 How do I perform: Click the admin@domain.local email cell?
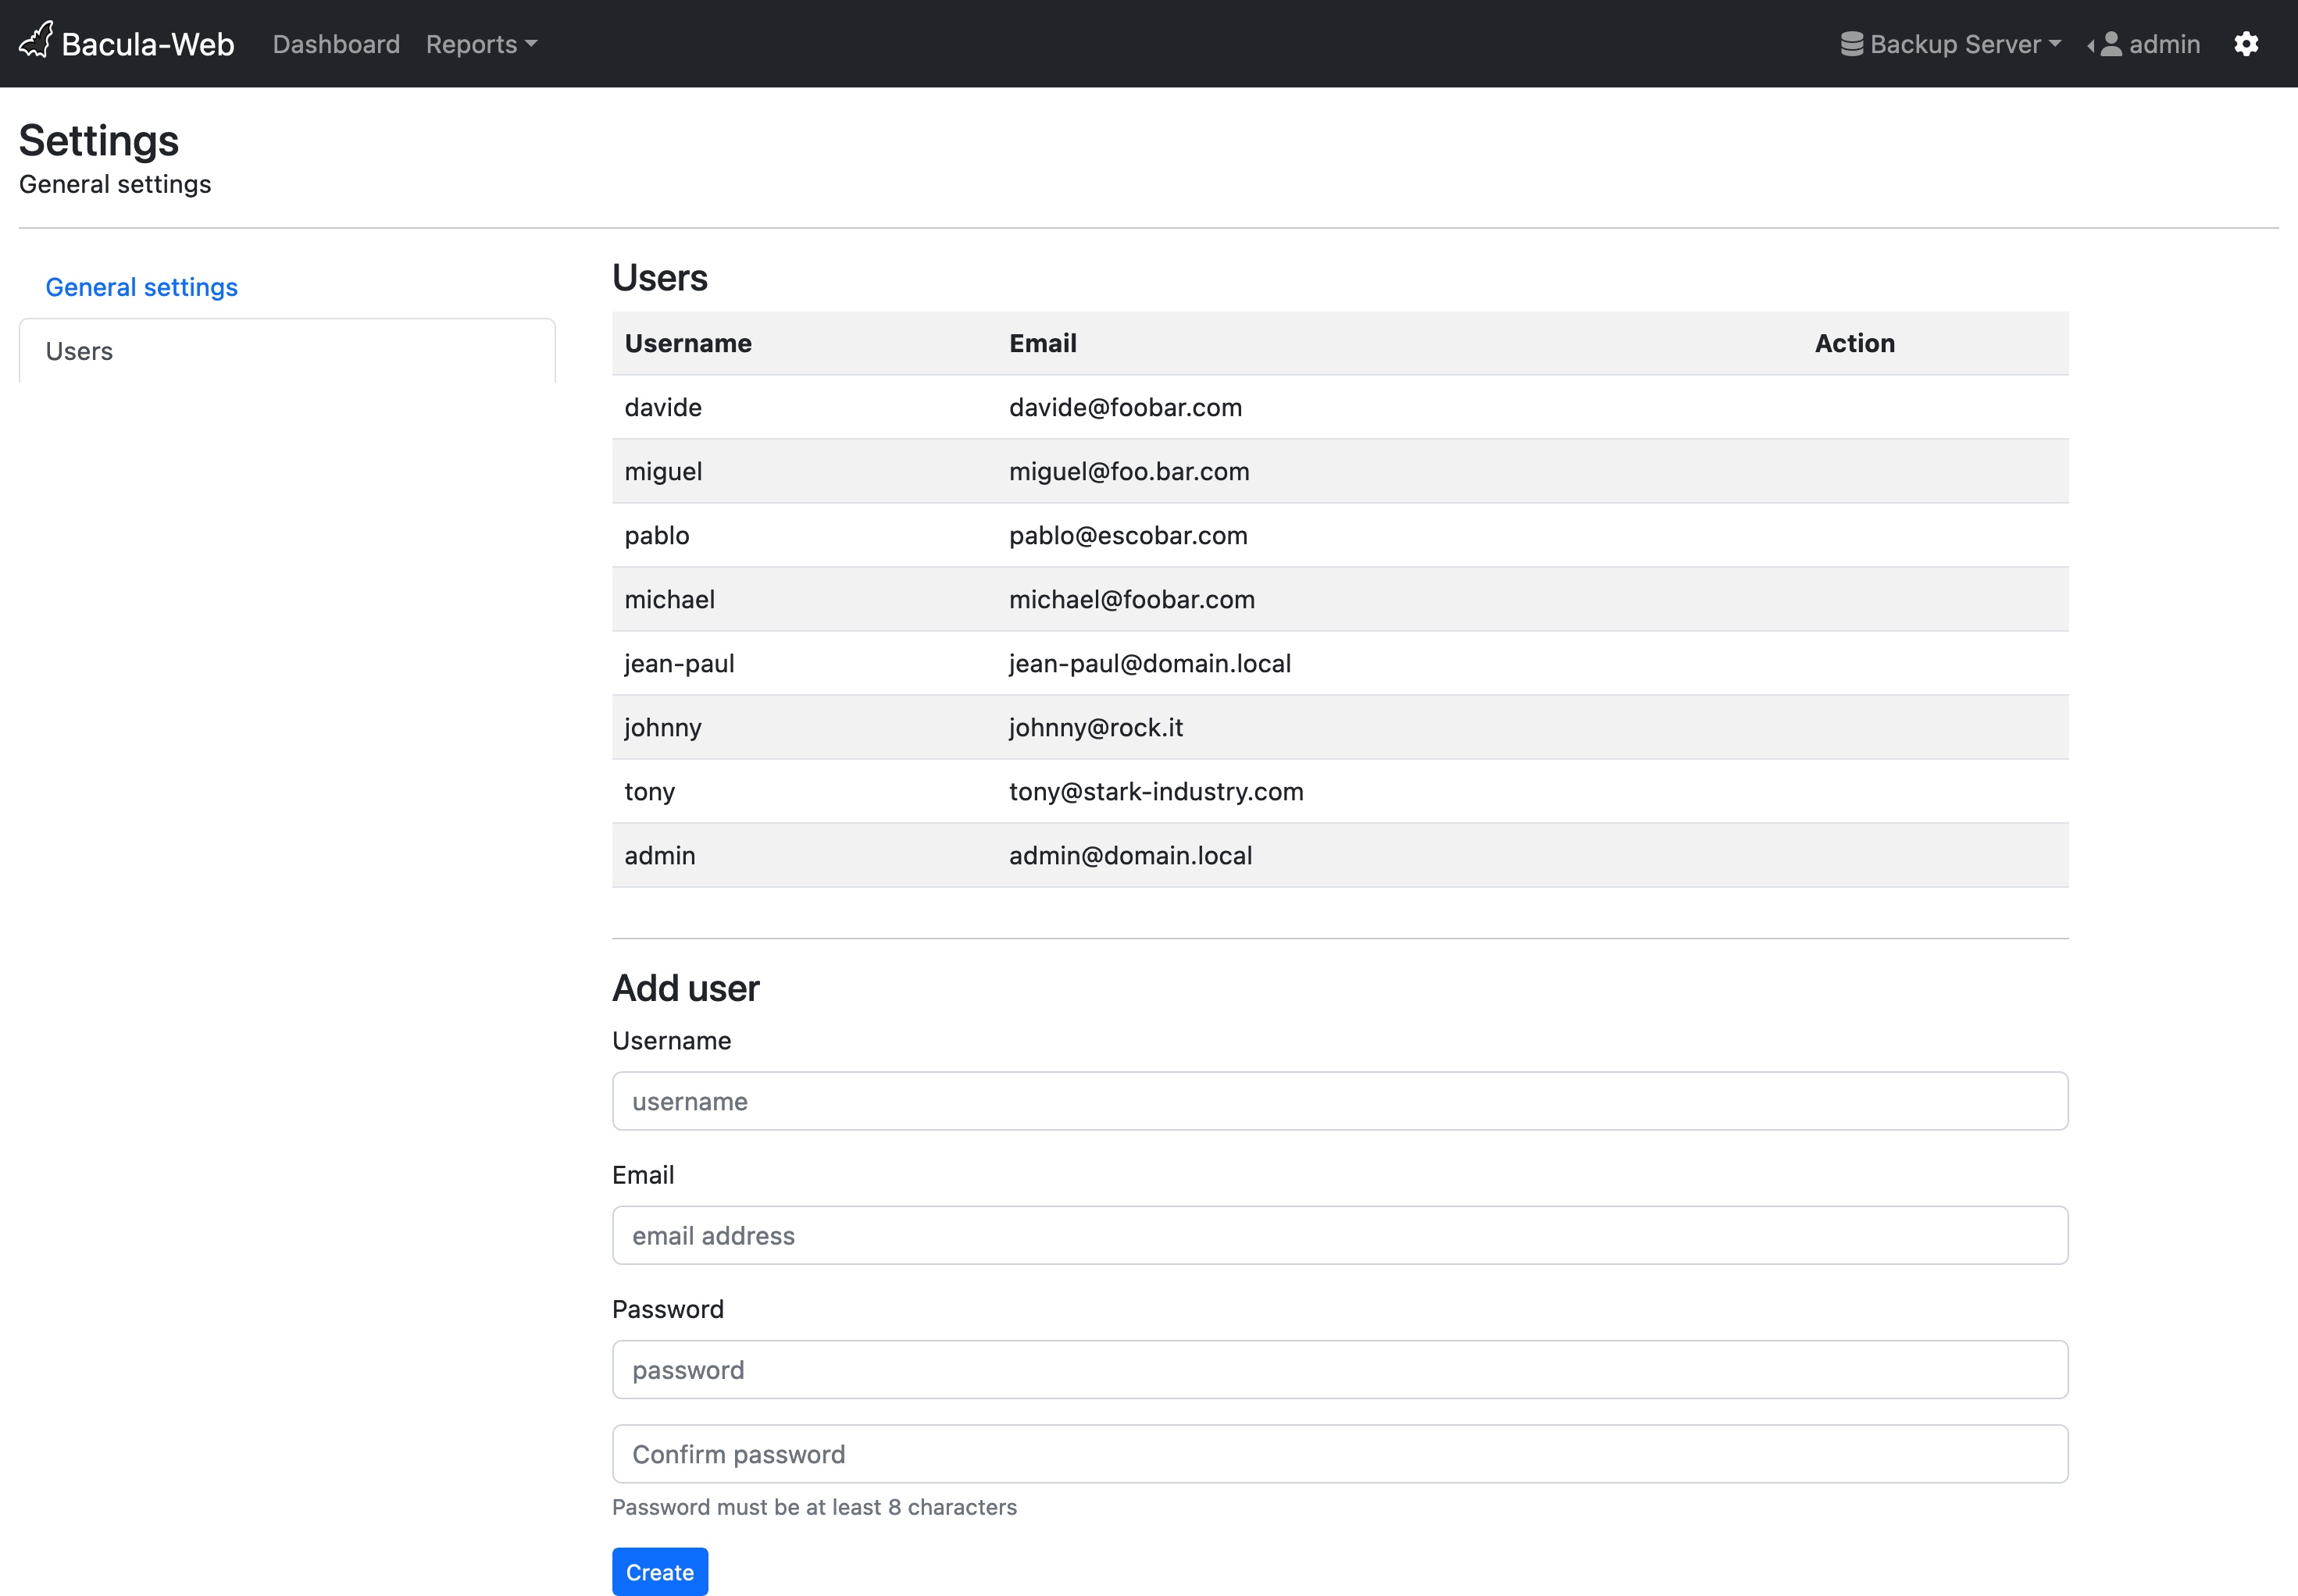tap(1130, 855)
